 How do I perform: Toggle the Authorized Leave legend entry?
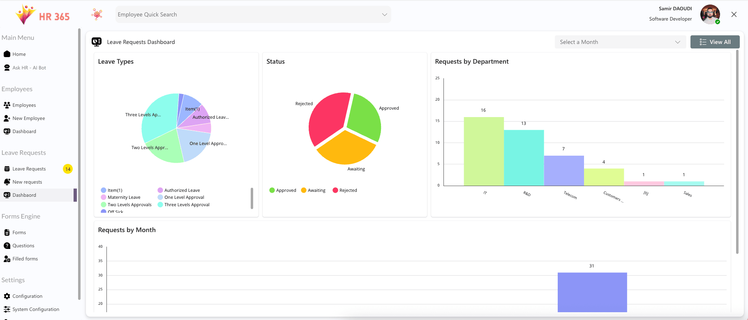(x=179, y=190)
